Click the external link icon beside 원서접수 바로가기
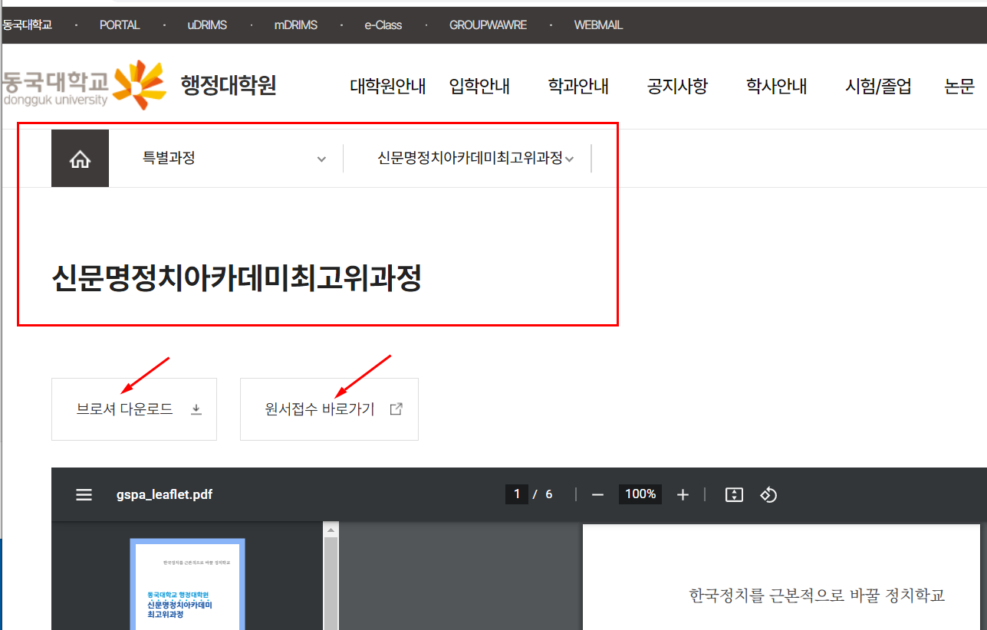 396,409
